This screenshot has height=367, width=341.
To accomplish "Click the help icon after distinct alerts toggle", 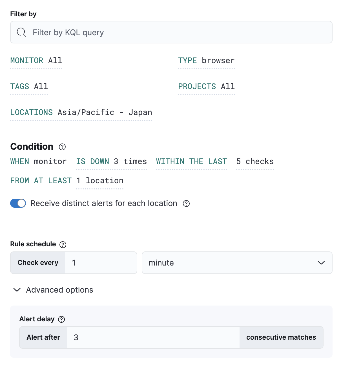I will pyautogui.click(x=186, y=203).
